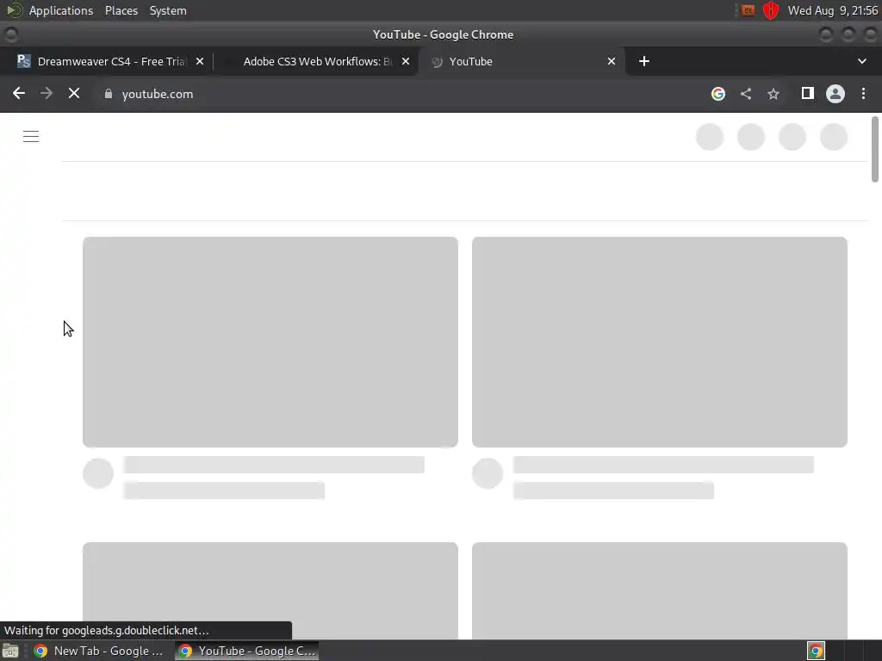This screenshot has height=661, width=882.
Task: Click show desktop icon in bottom panel
Action: pos(10,651)
